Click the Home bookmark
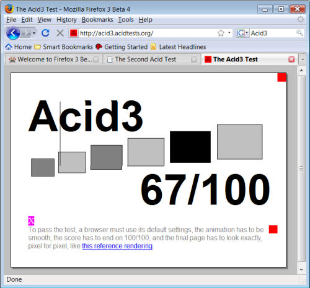The width and height of the screenshot is (310, 288). (19, 47)
